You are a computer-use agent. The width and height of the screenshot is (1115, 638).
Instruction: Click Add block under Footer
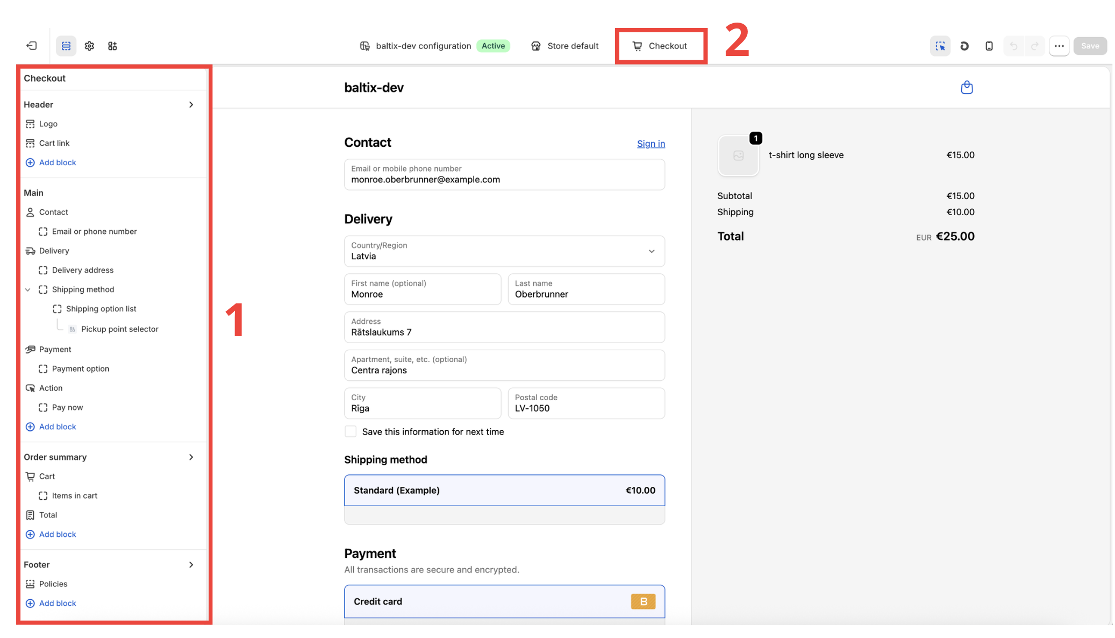(51, 603)
